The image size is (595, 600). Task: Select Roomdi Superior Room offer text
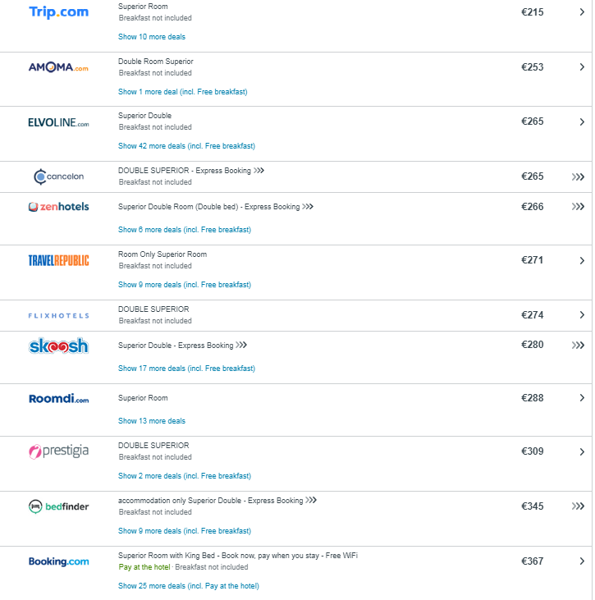(x=143, y=398)
